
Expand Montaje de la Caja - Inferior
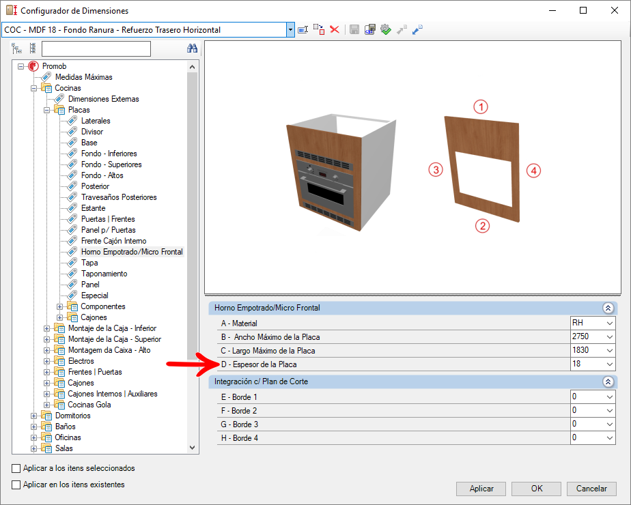point(46,328)
